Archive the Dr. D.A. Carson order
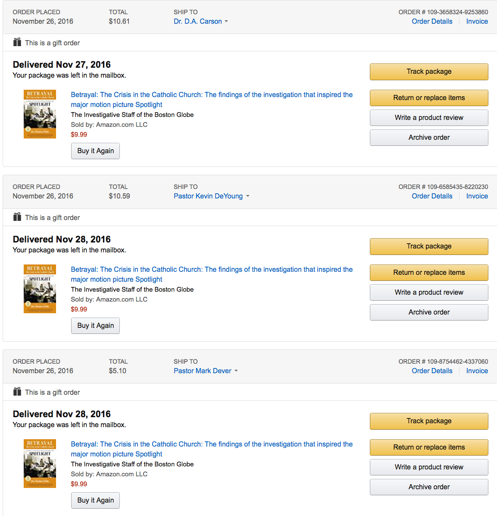 (429, 138)
